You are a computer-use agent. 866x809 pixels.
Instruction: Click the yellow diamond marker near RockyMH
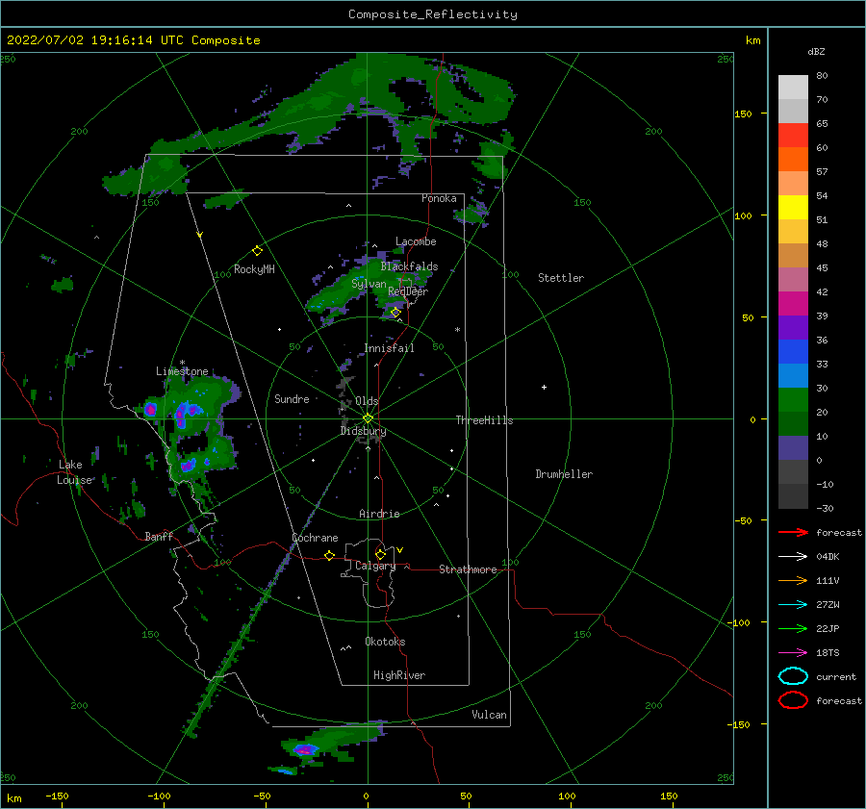tap(257, 251)
